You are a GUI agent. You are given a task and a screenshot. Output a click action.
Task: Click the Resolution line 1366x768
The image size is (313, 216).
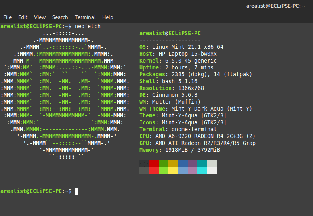click(172, 88)
